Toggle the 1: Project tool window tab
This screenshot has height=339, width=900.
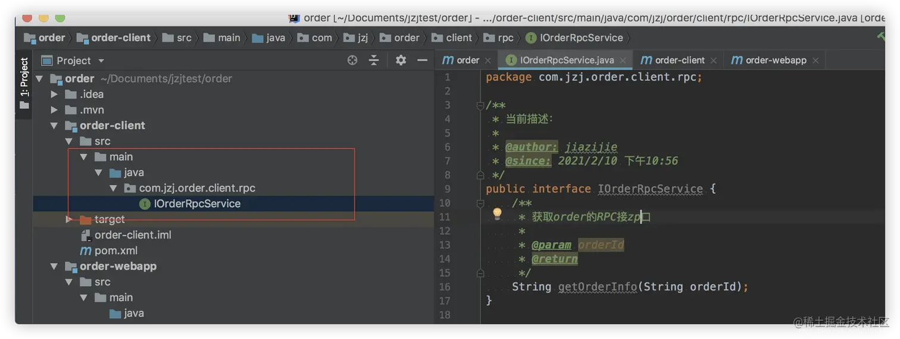24,83
